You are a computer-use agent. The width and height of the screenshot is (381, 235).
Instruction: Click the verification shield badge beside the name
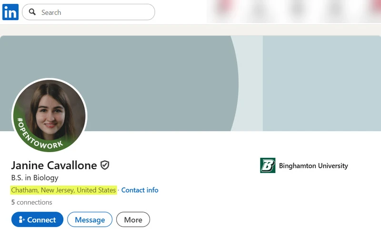(x=105, y=165)
